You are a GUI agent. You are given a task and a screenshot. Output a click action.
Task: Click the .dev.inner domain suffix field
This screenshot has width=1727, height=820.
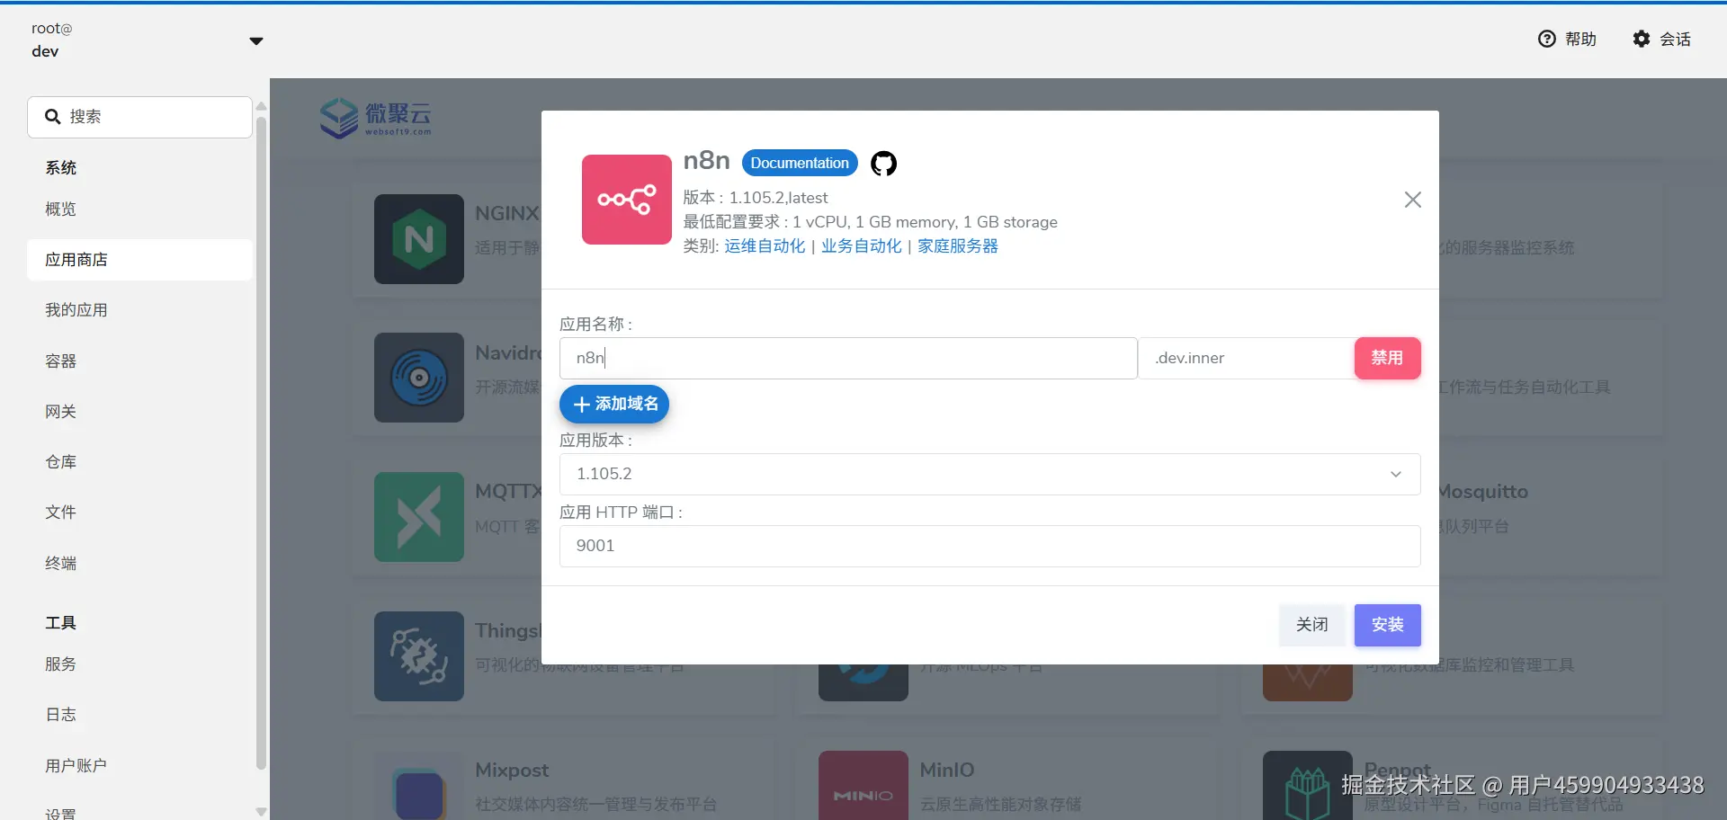1247,358
